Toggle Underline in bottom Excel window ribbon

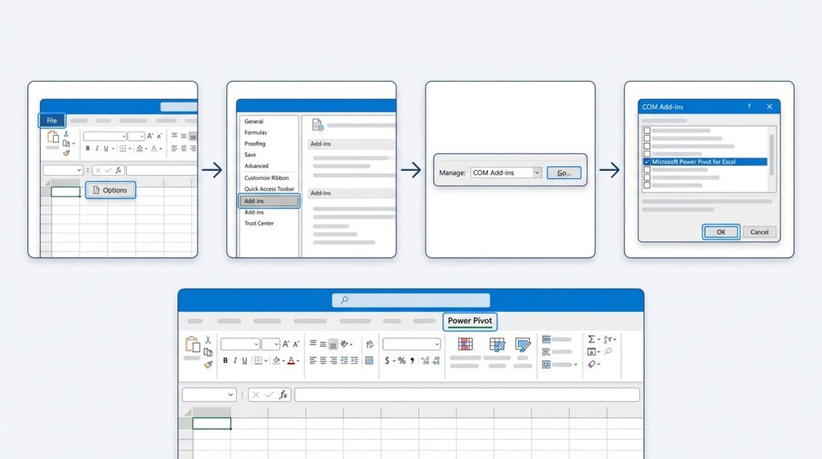[244, 360]
